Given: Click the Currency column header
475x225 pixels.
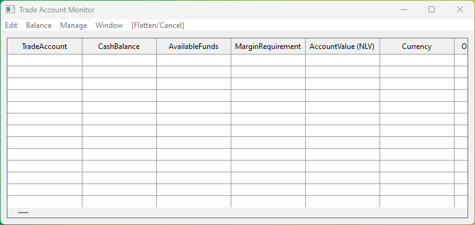Looking at the screenshot, I should (417, 46).
